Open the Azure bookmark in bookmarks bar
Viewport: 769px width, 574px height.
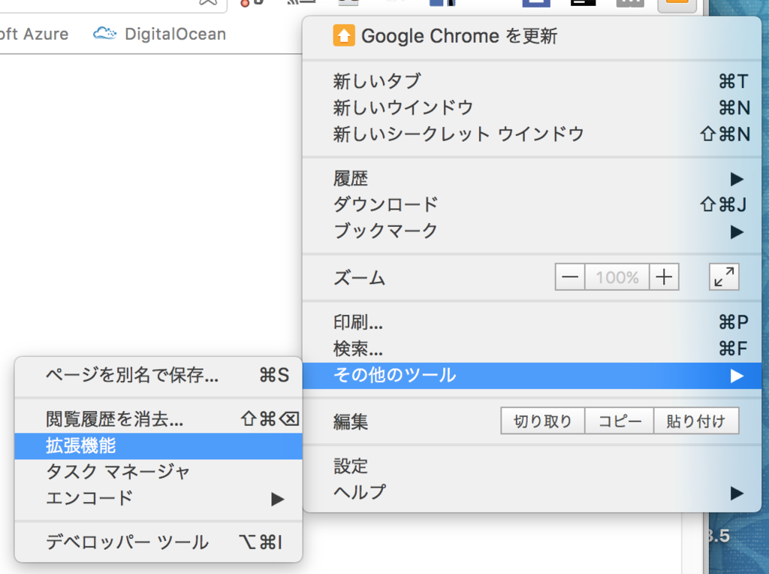coord(35,34)
